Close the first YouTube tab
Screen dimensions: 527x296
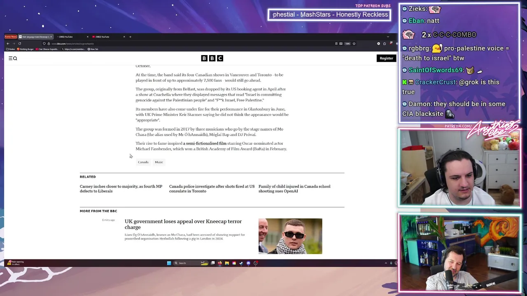pyautogui.click(x=88, y=37)
